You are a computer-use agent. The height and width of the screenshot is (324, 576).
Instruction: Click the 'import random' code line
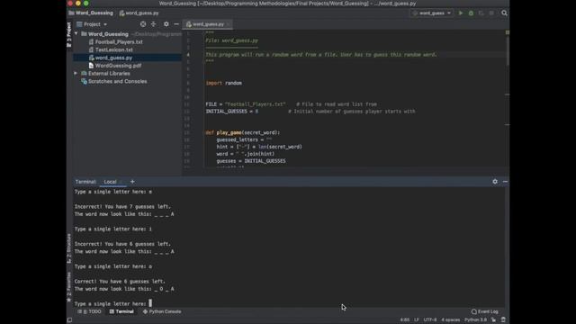223,83
